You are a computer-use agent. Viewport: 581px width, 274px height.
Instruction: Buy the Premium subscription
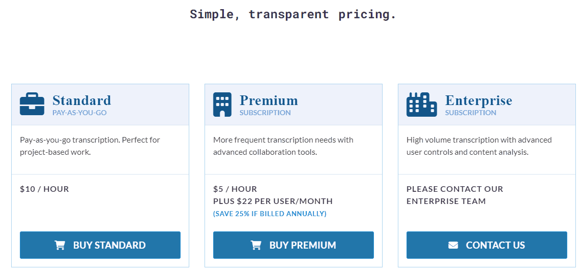point(294,245)
